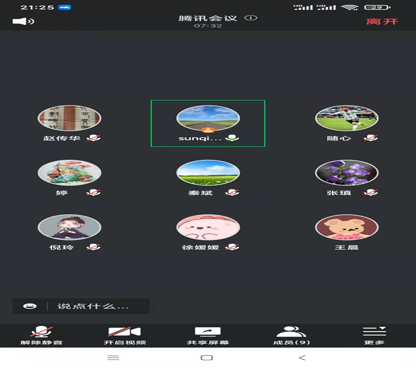Image resolution: width=416 pixels, height=368 pixels.
Task: Turn on camera with 开启视频
Action: pyautogui.click(x=125, y=336)
